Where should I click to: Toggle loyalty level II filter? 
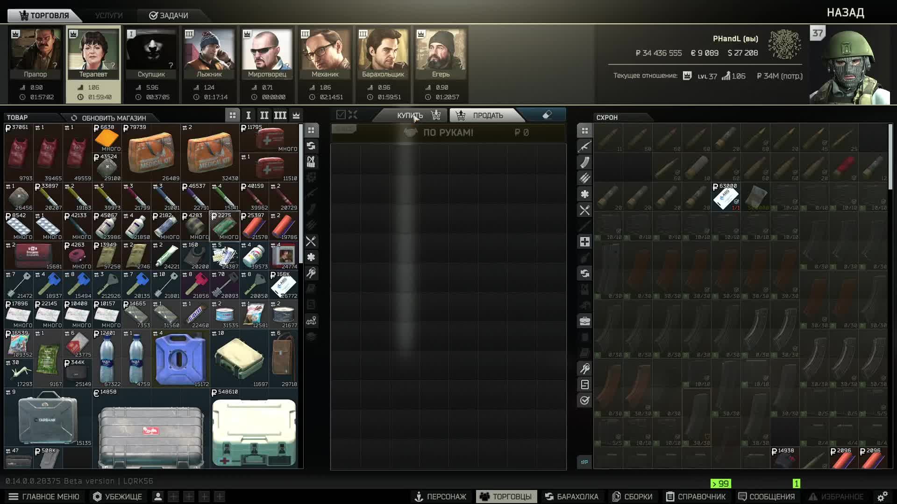click(x=264, y=115)
